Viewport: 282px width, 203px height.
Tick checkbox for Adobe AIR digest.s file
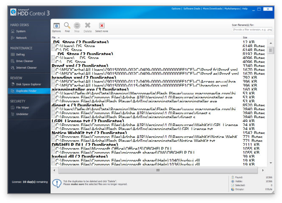pyautogui.click(x=53, y=112)
